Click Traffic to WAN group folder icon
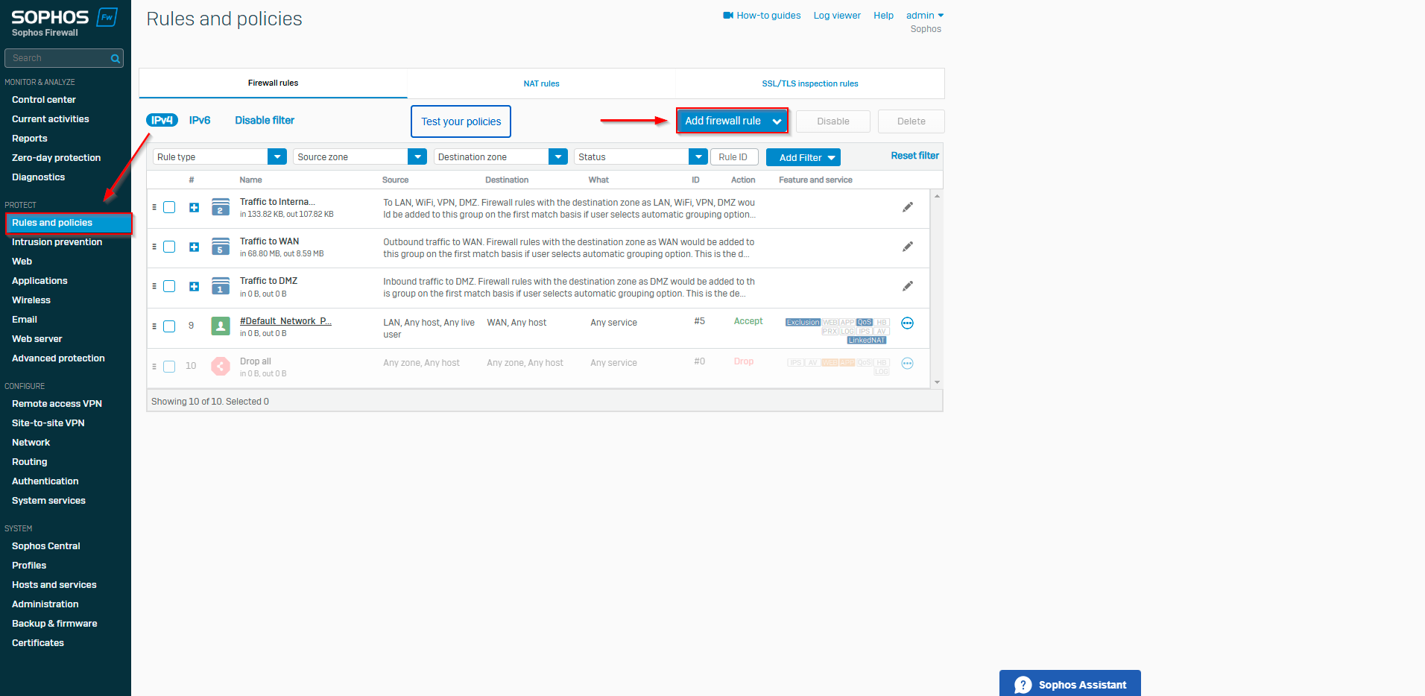The height and width of the screenshot is (696, 1425). (221, 246)
